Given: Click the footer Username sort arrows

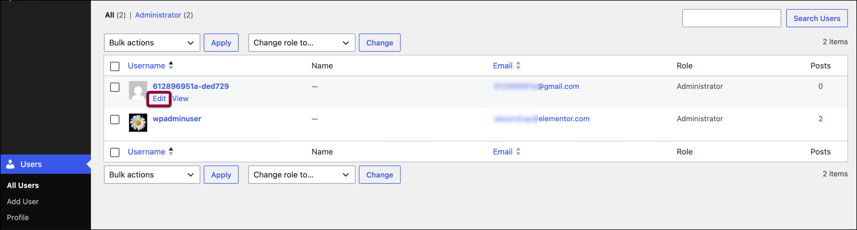Looking at the screenshot, I should 171,151.
